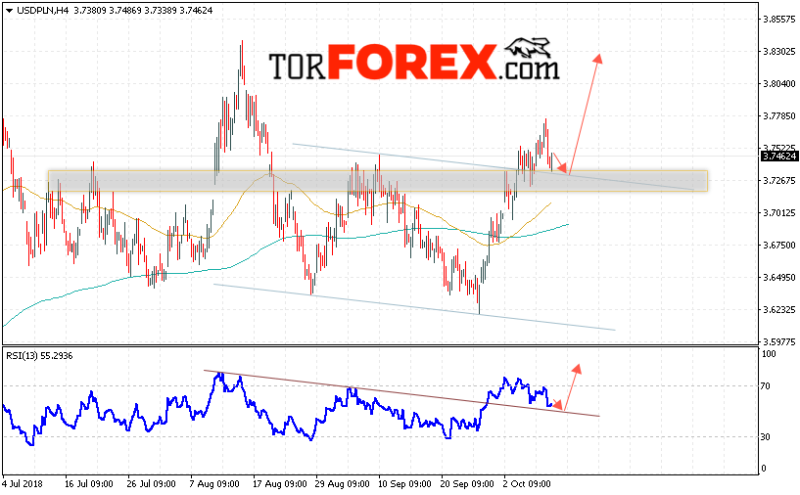
Task: Select the 4 Jul 2018 date label
Action: coord(23,483)
